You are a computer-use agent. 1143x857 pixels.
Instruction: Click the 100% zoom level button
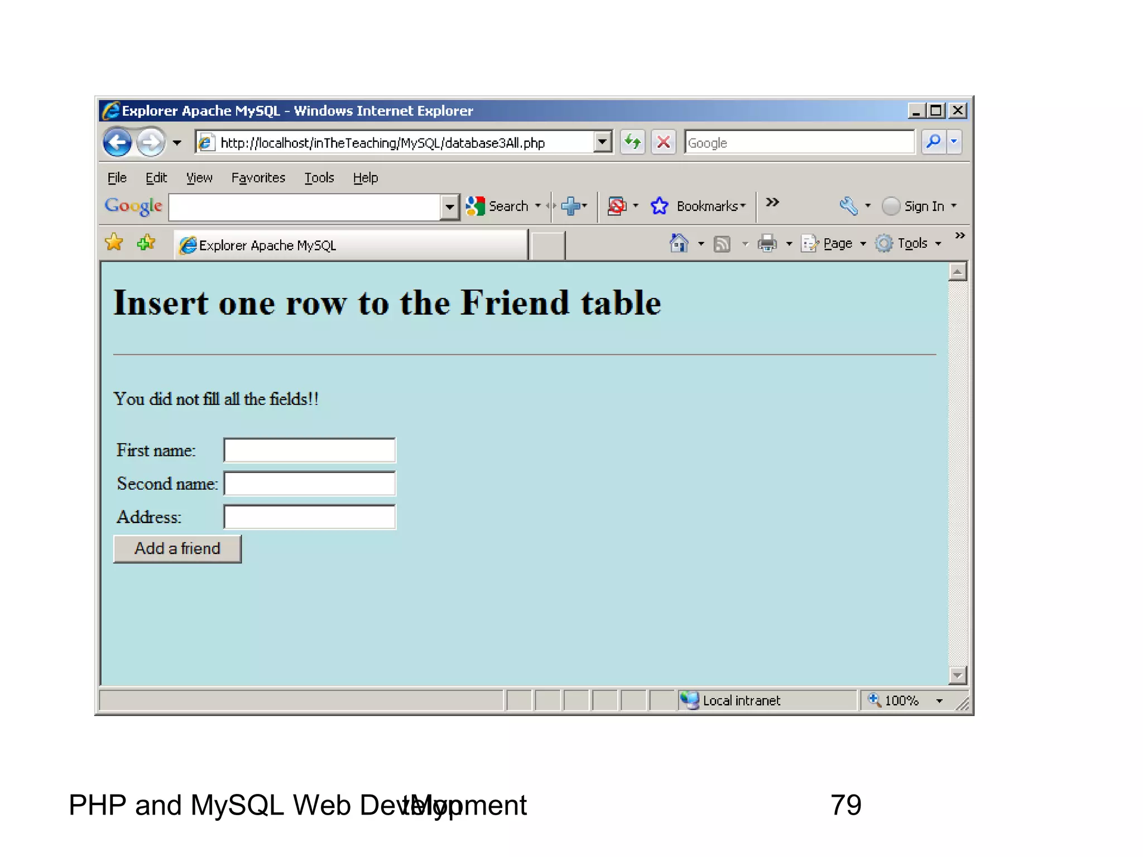click(894, 700)
